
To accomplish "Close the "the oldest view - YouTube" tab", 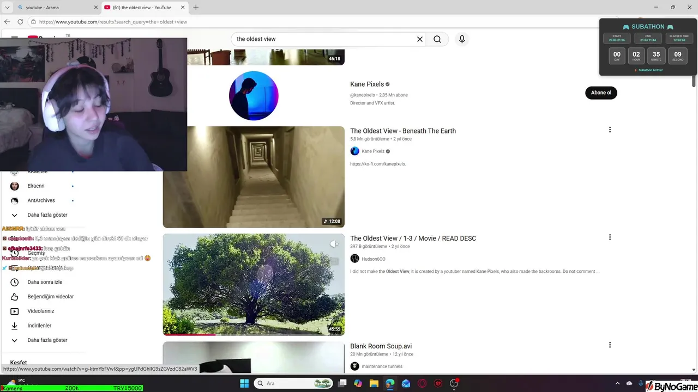I will click(x=182, y=8).
